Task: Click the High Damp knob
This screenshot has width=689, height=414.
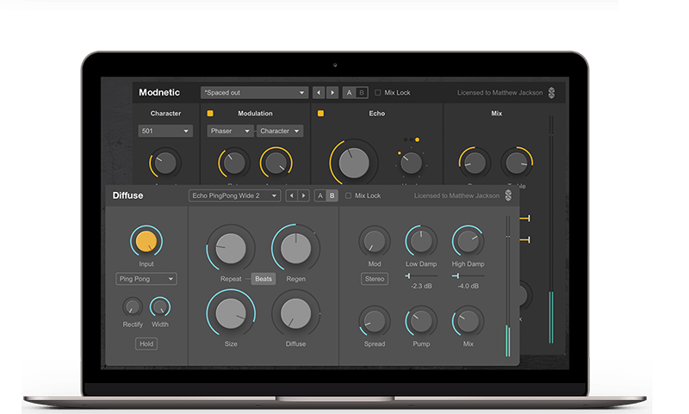Action: (x=468, y=241)
